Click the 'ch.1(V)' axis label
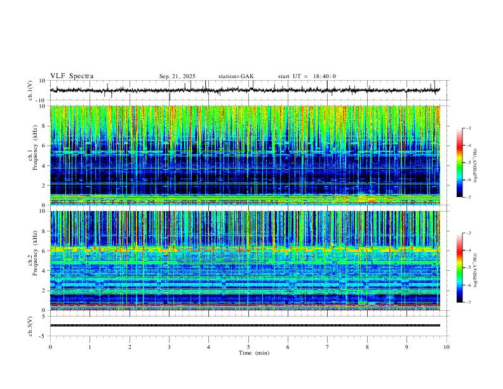Image resolution: width=503 pixels, height=389 pixels. [30, 90]
